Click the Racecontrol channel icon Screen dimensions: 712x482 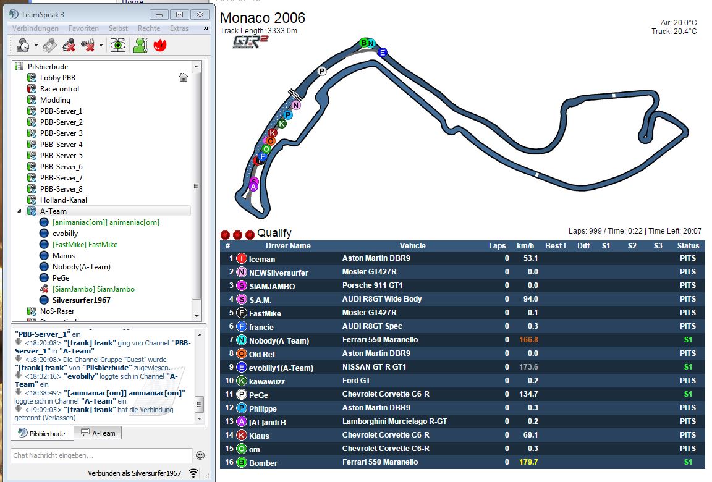[x=32, y=89]
